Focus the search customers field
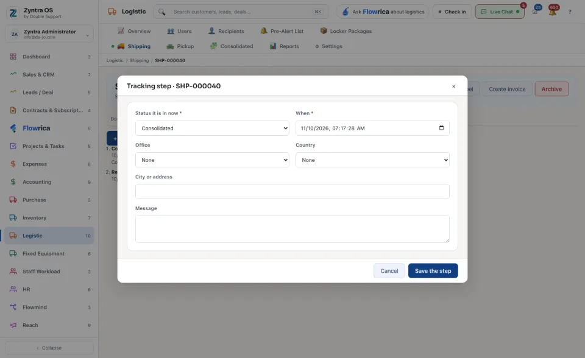The image size is (585, 358). tap(241, 12)
